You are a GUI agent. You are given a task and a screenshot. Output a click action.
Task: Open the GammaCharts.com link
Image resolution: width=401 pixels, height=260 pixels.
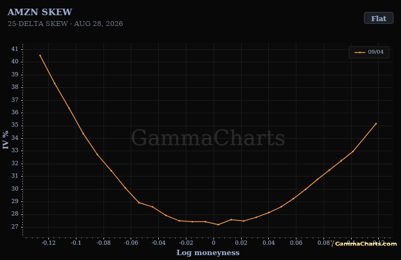[x=364, y=244]
